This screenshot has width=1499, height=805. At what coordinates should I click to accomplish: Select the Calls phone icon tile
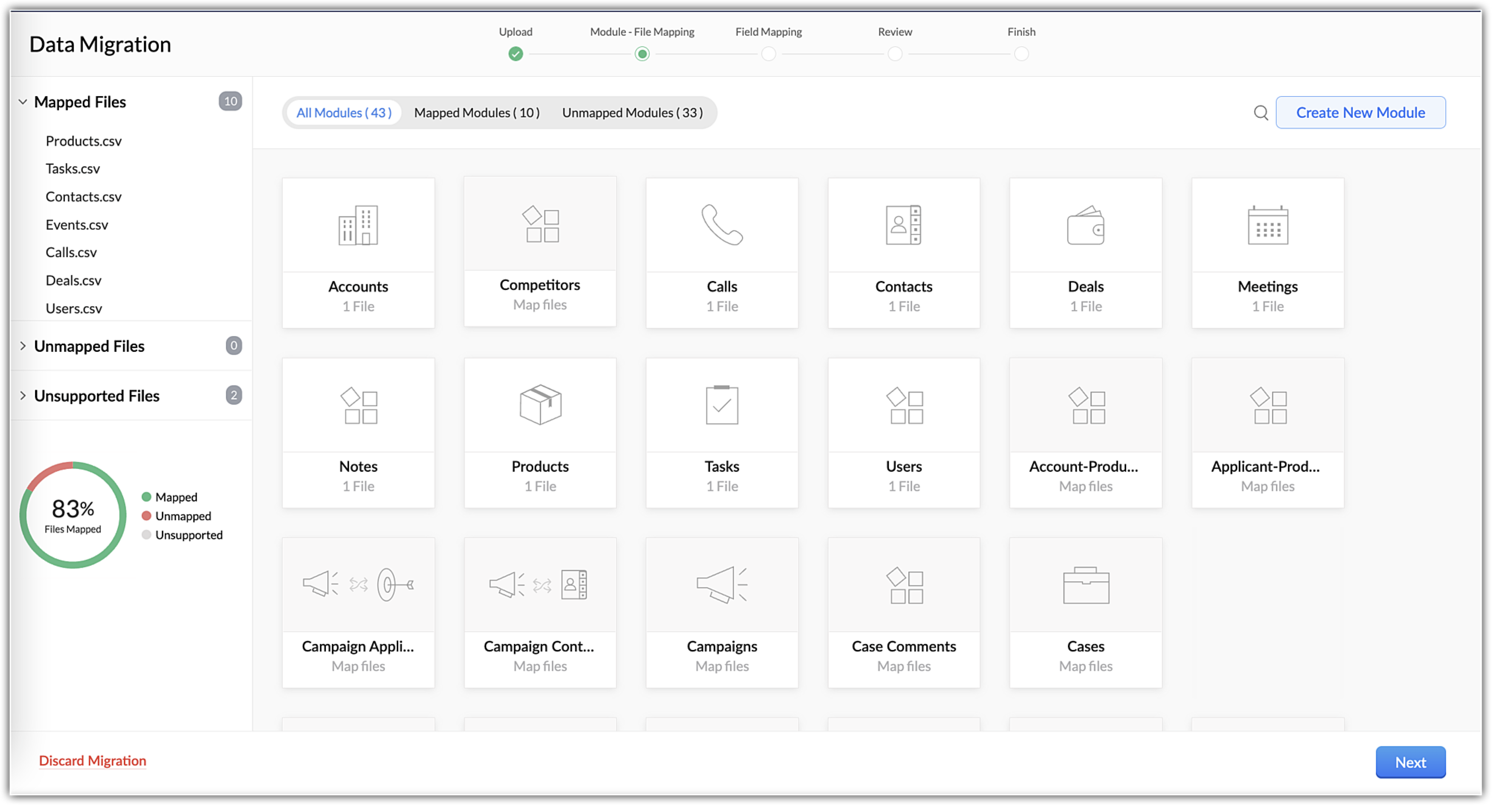click(x=722, y=225)
